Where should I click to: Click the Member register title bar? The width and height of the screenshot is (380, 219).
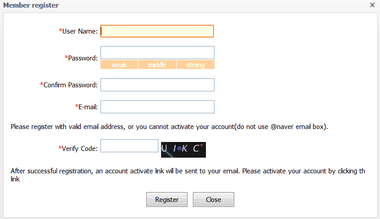click(31, 5)
